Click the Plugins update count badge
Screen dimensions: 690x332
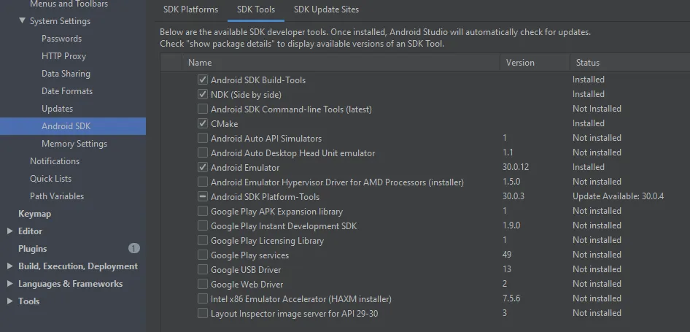[x=133, y=248]
